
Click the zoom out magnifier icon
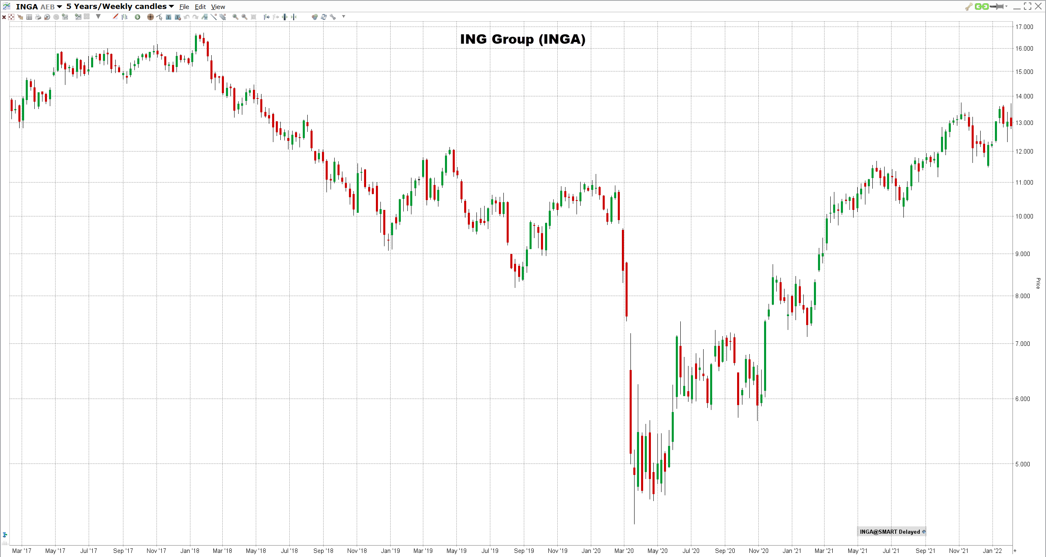click(x=244, y=17)
